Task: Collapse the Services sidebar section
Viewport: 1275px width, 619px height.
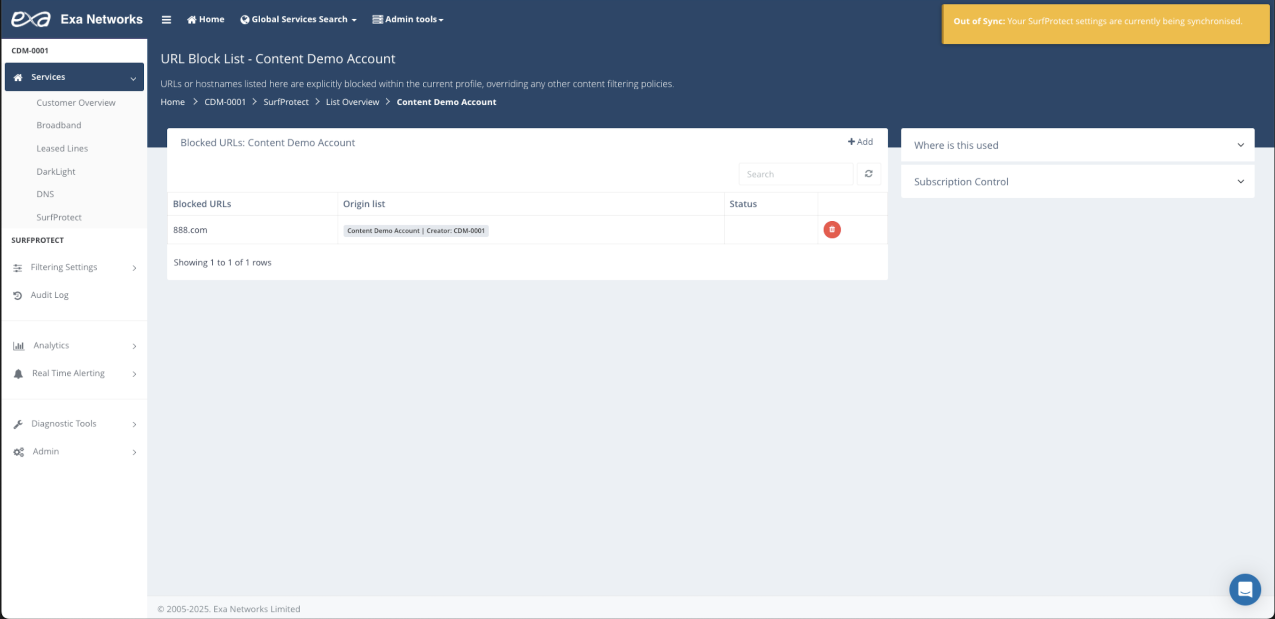Action: tap(74, 77)
